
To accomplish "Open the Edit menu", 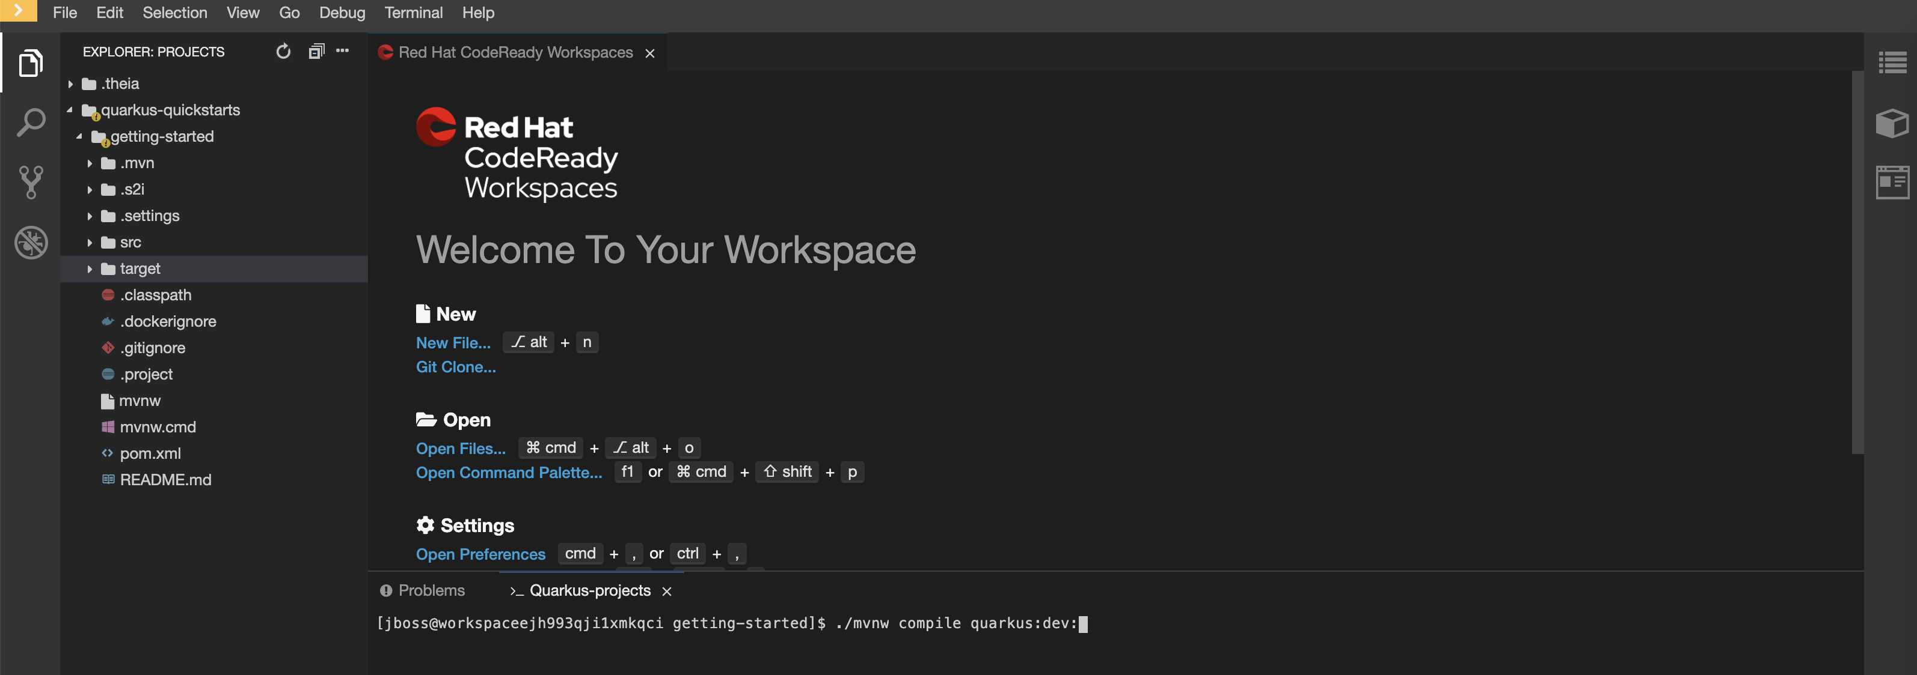I will [x=109, y=13].
